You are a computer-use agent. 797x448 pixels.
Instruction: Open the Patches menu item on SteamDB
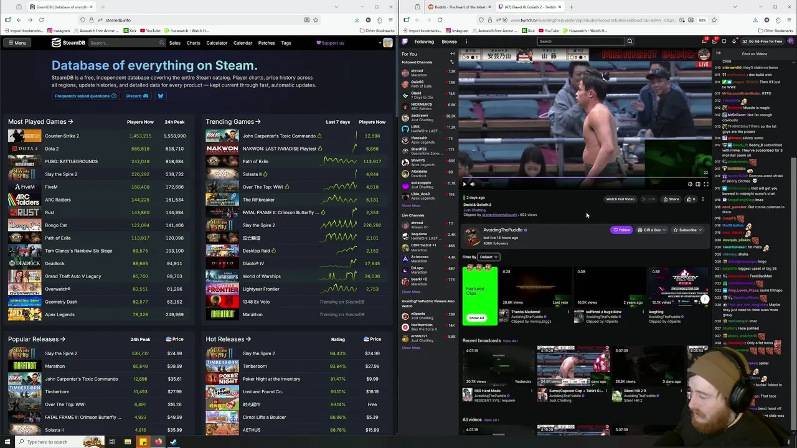266,43
